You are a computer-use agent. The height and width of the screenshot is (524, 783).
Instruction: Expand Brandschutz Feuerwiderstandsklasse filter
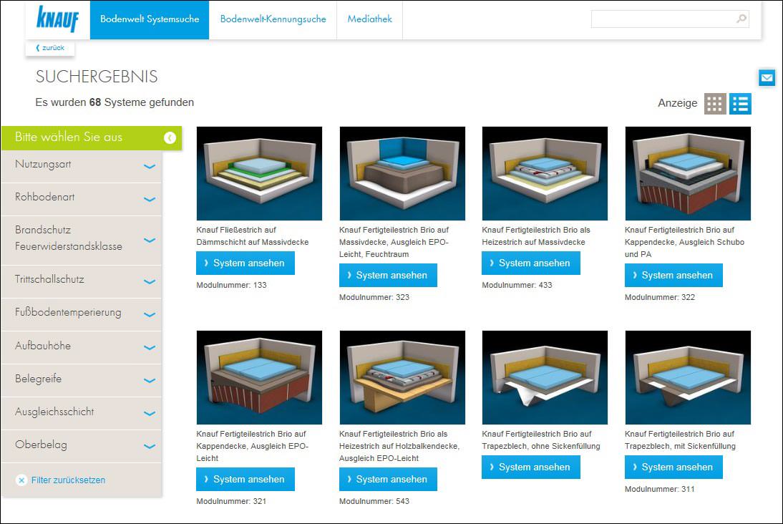point(82,239)
